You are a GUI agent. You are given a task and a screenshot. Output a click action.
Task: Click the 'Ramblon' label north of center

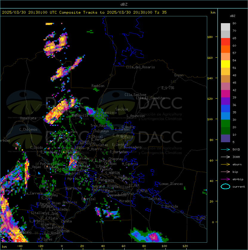tap(98, 86)
